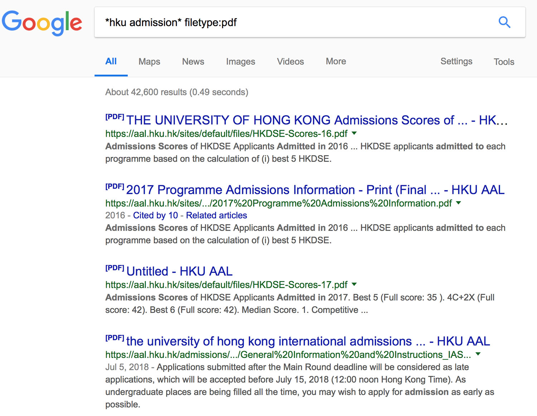Open the Images tab
The height and width of the screenshot is (416, 537).
point(241,62)
